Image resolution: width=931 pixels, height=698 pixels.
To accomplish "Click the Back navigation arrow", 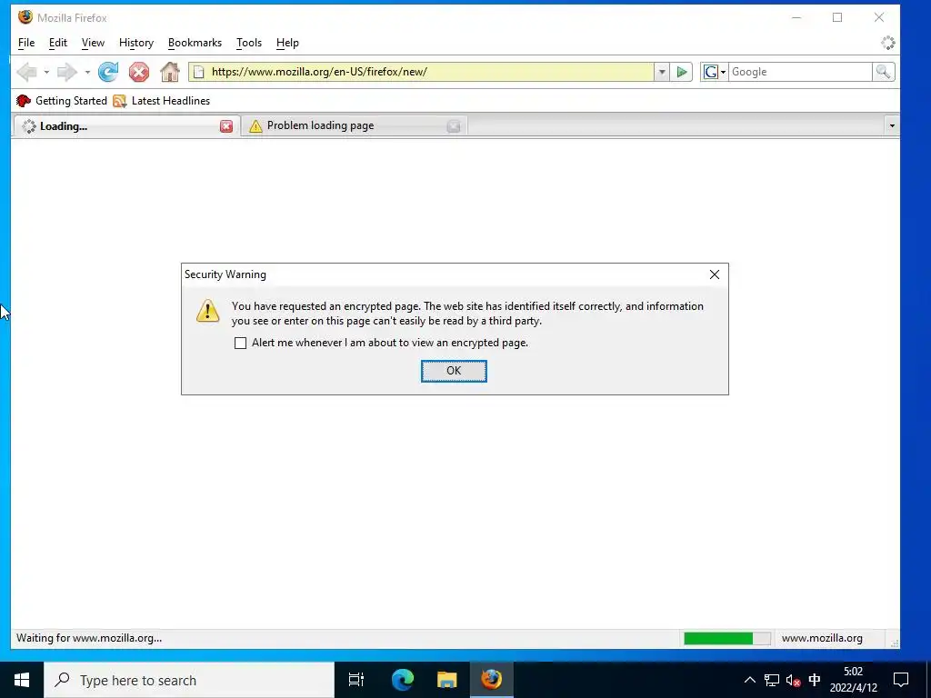I will click(26, 73).
